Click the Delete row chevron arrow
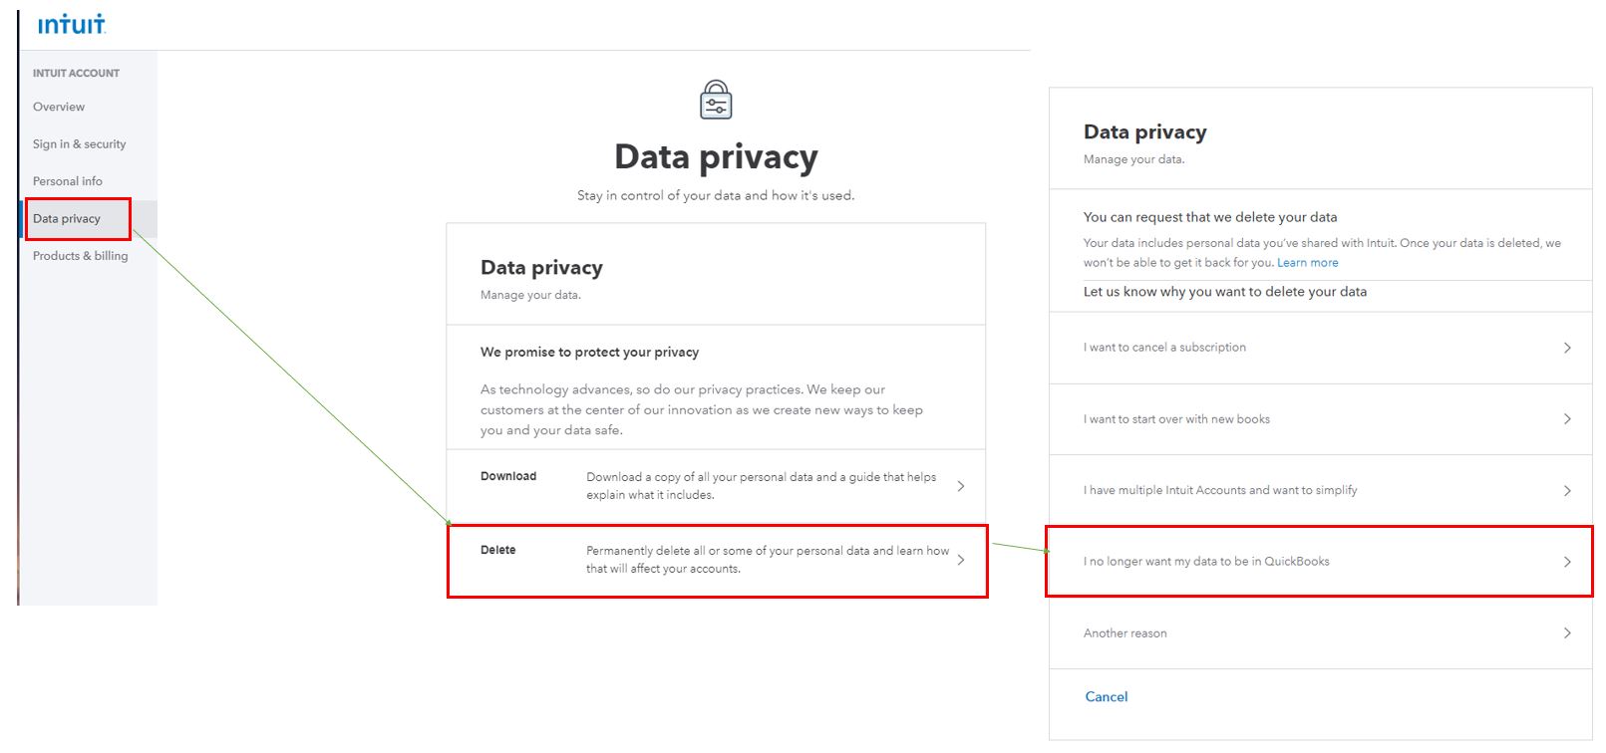 961,560
